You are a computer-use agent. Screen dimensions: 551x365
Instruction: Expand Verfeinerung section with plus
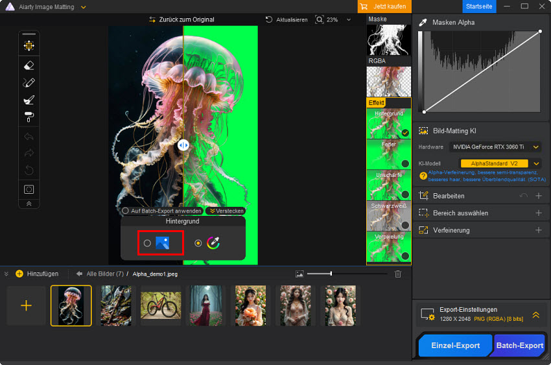click(539, 230)
